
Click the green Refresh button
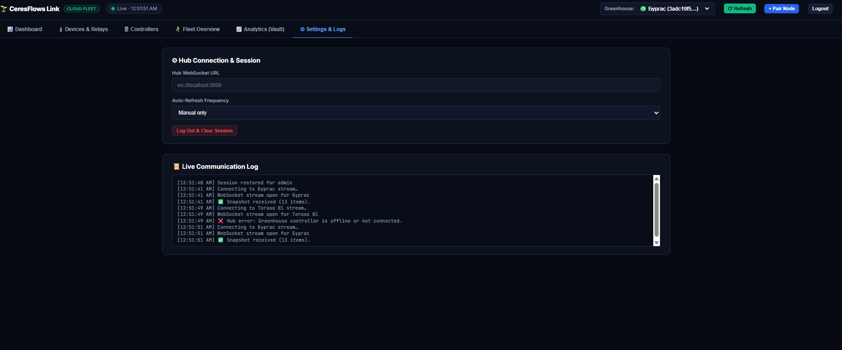point(740,8)
